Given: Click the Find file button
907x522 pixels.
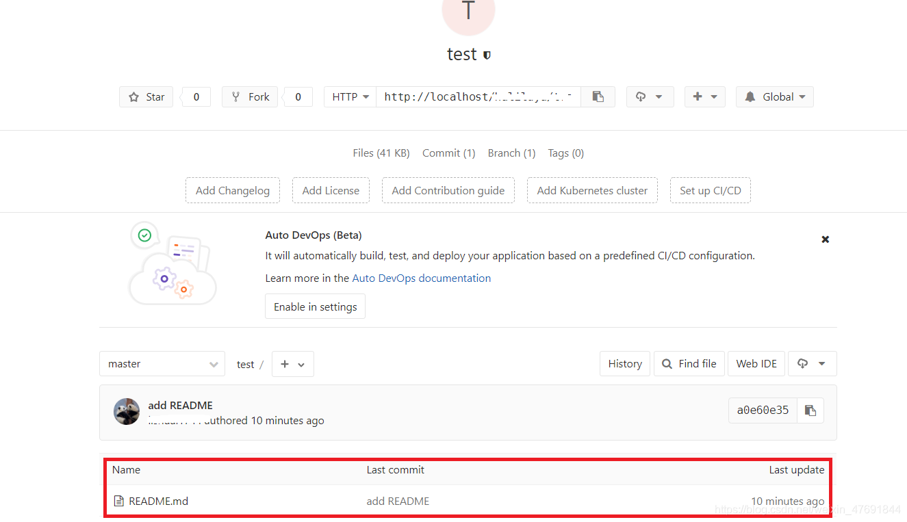Looking at the screenshot, I should point(689,364).
